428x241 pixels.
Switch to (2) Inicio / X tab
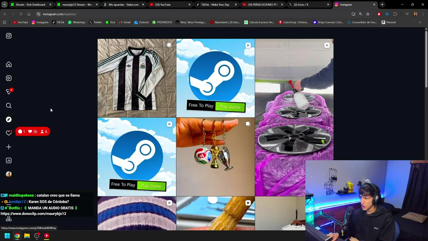click(309, 5)
